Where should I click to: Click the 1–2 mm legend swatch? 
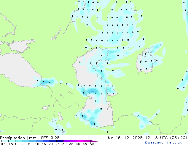point(19,141)
